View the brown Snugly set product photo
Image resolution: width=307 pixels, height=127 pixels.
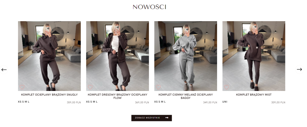point(49,56)
